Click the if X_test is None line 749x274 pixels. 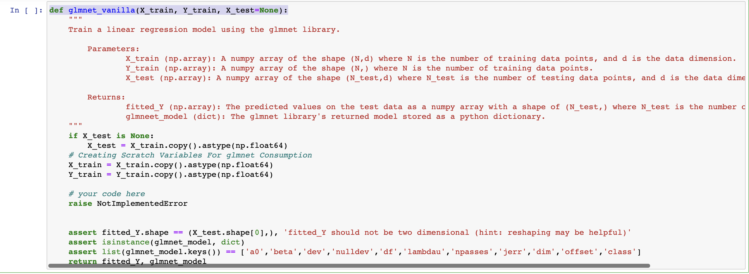tap(110, 136)
